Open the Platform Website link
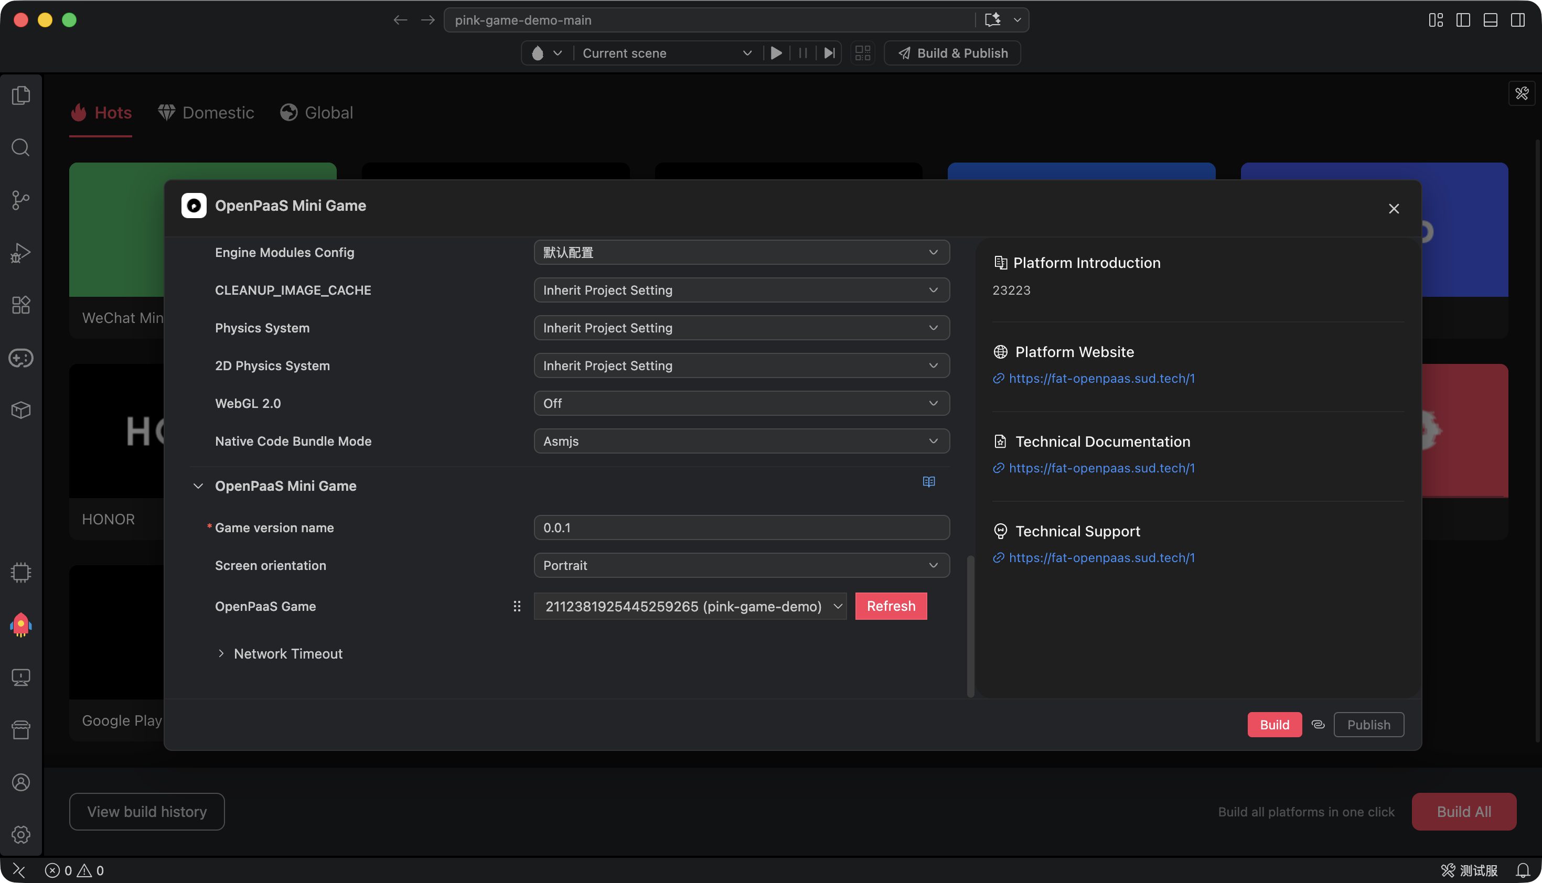1542x883 pixels. 1101,379
